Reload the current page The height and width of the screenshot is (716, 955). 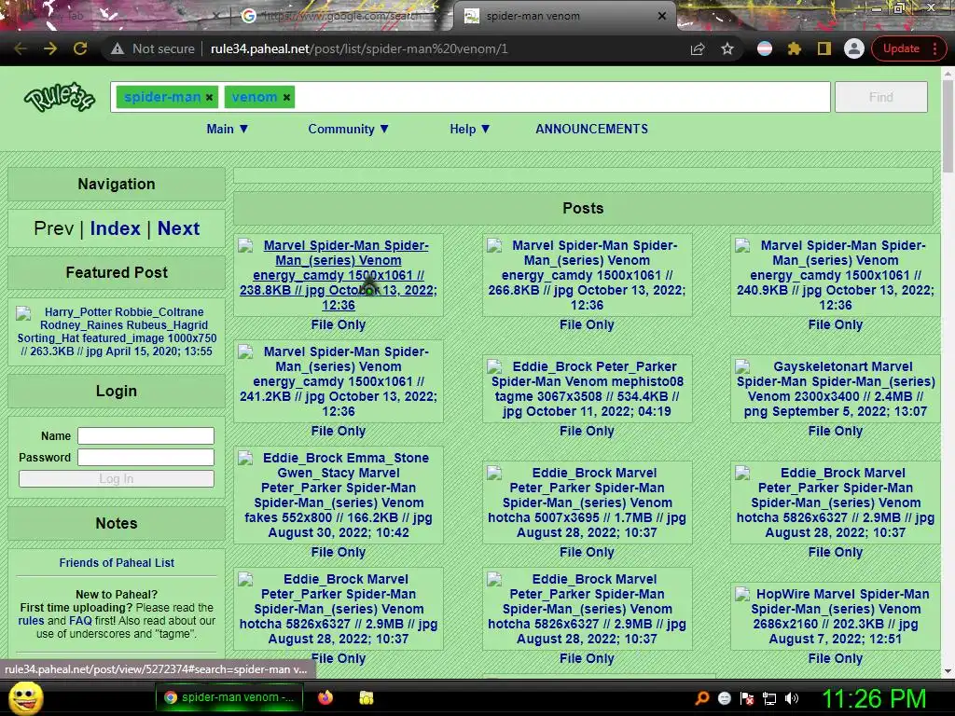click(x=80, y=48)
